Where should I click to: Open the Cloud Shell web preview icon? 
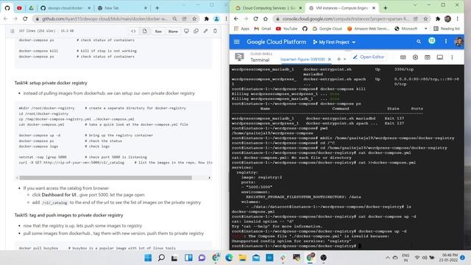coord(427,57)
